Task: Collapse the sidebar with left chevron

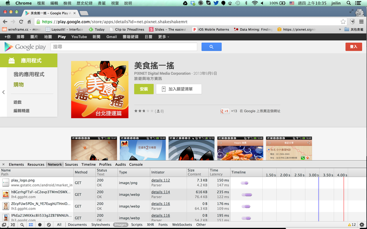Action: (x=3, y=92)
